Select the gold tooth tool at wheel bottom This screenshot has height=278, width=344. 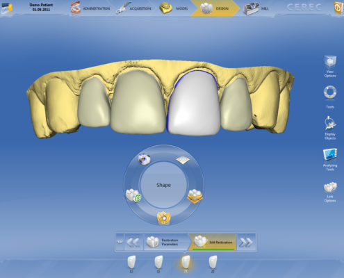coord(164,218)
